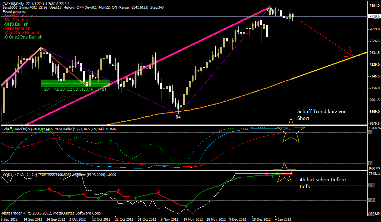
Task: Click the 7246.5 price axis label
Action: coord(374,76)
